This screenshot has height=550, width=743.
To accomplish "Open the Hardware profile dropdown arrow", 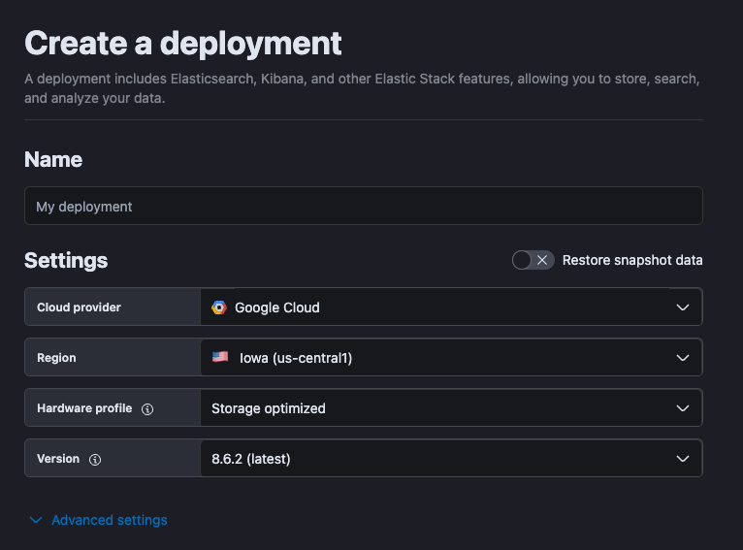I will click(683, 408).
